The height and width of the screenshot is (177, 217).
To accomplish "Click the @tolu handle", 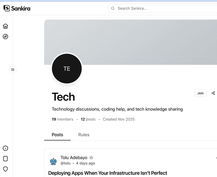I will pos(65,163).
